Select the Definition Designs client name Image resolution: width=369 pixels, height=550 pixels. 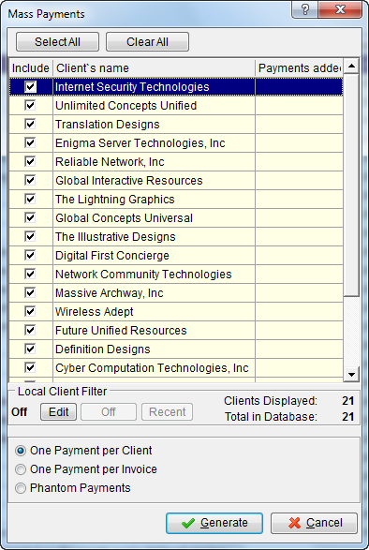(103, 349)
